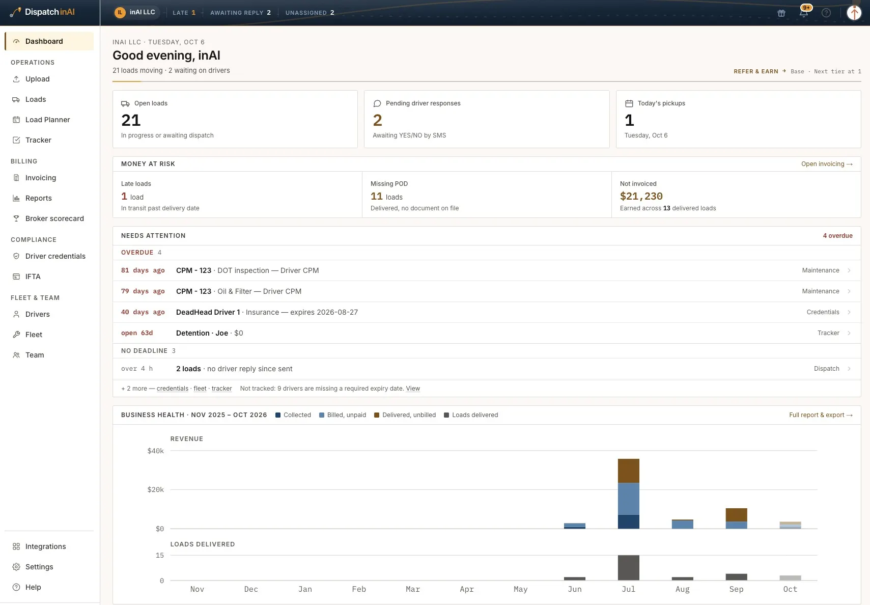Click the inAI LLC company badge
Image resolution: width=870 pixels, height=605 pixels.
(135, 12)
